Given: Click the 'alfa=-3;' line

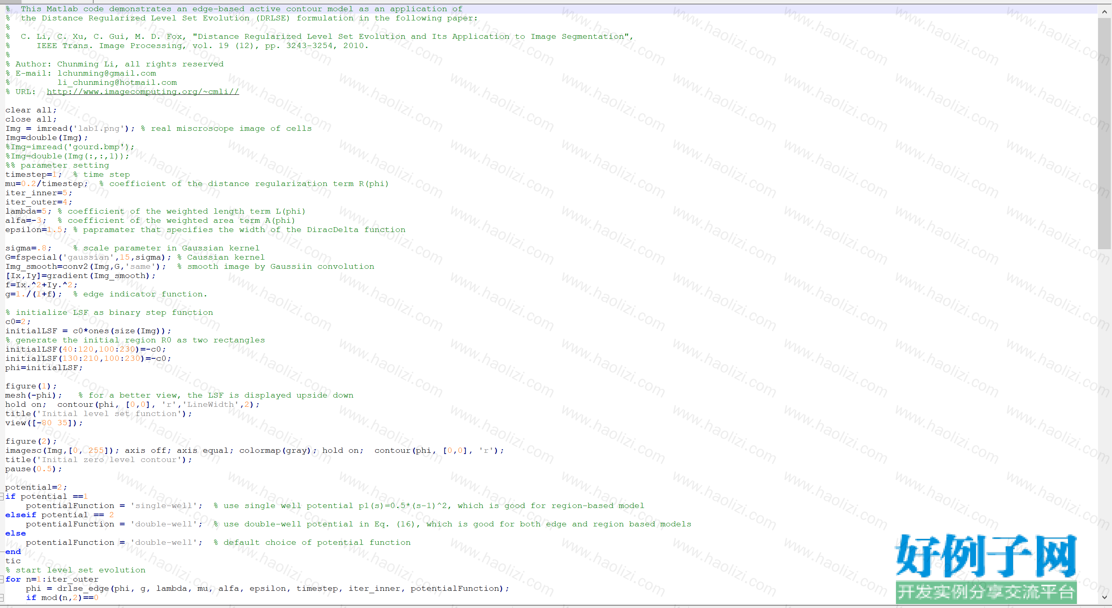Looking at the screenshot, I should (x=150, y=221).
